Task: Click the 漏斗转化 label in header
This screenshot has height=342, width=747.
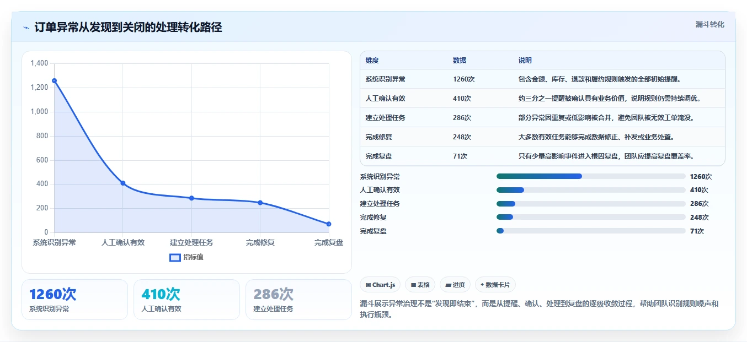Action: click(x=709, y=25)
